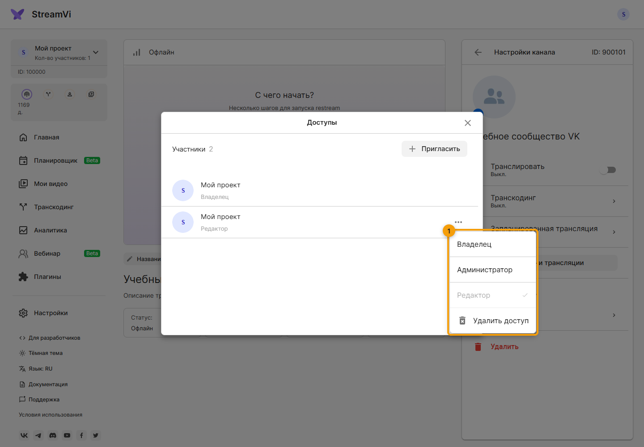Viewport: 644px width, 447px height.
Task: Go back from Настройки канала
Action: tap(478, 52)
